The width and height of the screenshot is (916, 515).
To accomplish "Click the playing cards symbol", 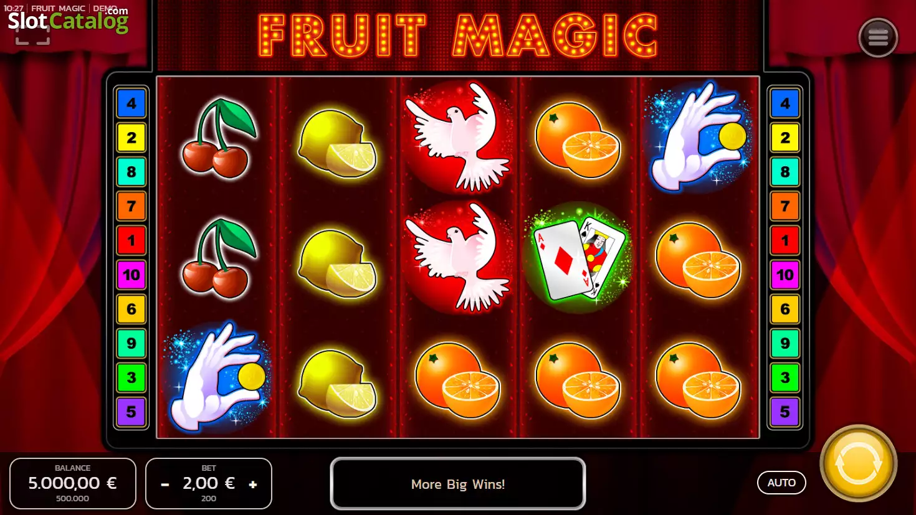I will (579, 258).
